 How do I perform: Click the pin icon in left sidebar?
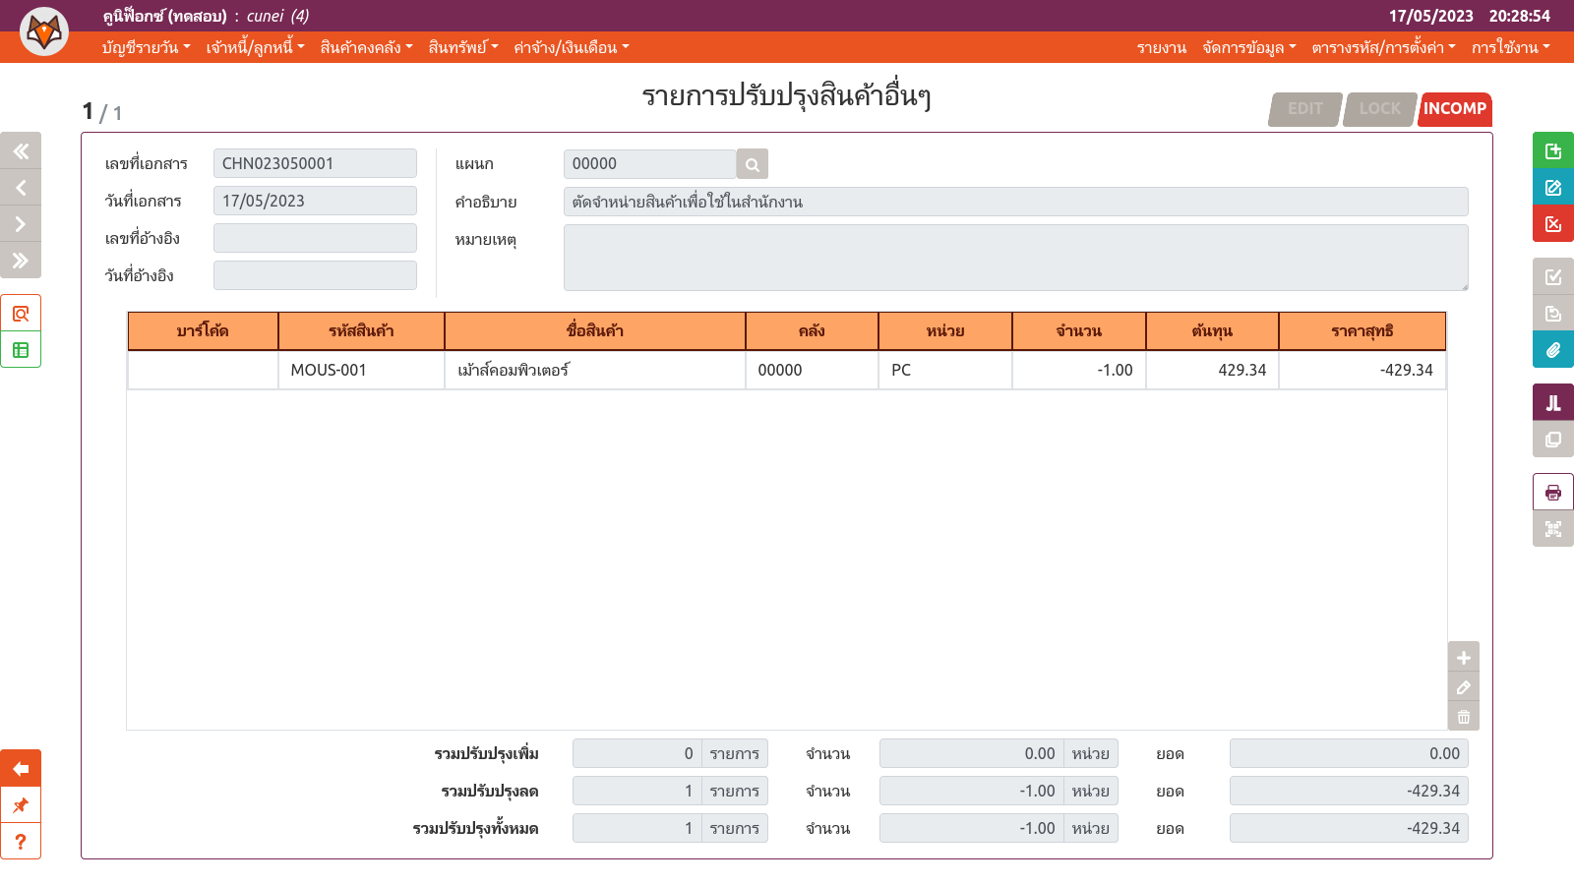click(21, 805)
